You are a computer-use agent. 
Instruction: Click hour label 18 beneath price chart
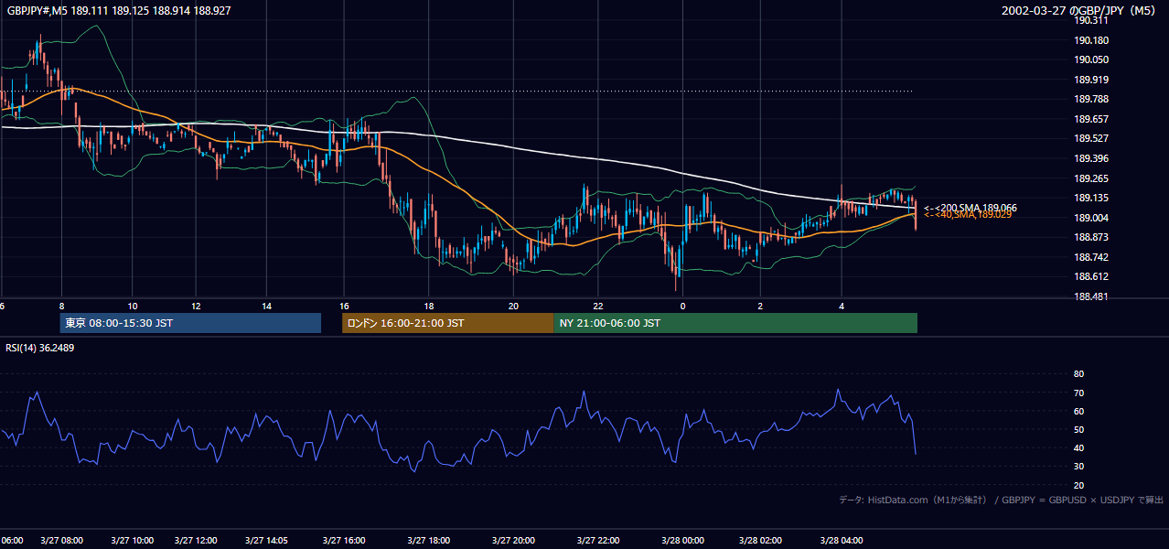(428, 306)
